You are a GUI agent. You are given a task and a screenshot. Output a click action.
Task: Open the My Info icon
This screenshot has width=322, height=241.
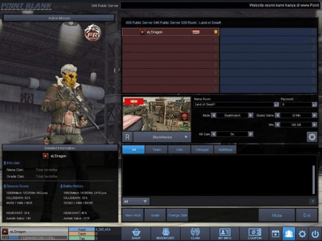pos(225,234)
